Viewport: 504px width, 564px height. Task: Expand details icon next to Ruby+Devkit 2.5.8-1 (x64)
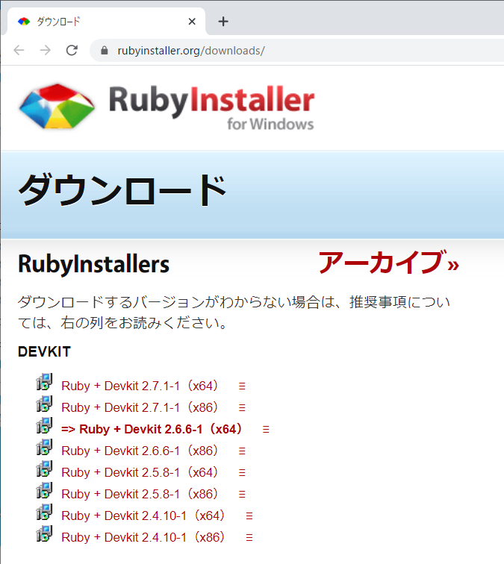click(242, 473)
